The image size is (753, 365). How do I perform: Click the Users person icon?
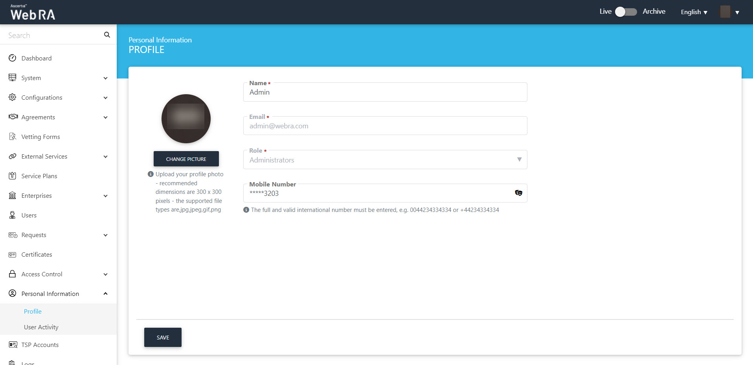click(x=13, y=215)
